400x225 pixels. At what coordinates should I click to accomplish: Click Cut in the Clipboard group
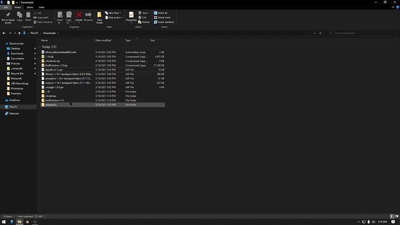tap(37, 12)
